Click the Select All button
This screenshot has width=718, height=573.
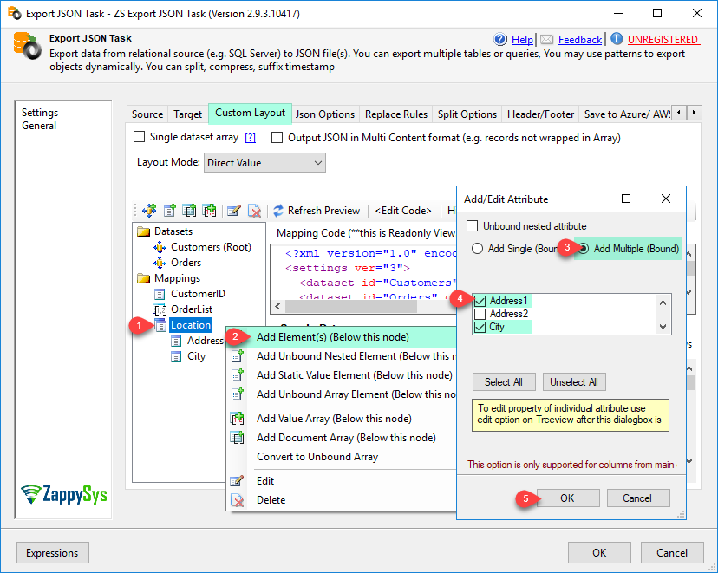click(504, 382)
